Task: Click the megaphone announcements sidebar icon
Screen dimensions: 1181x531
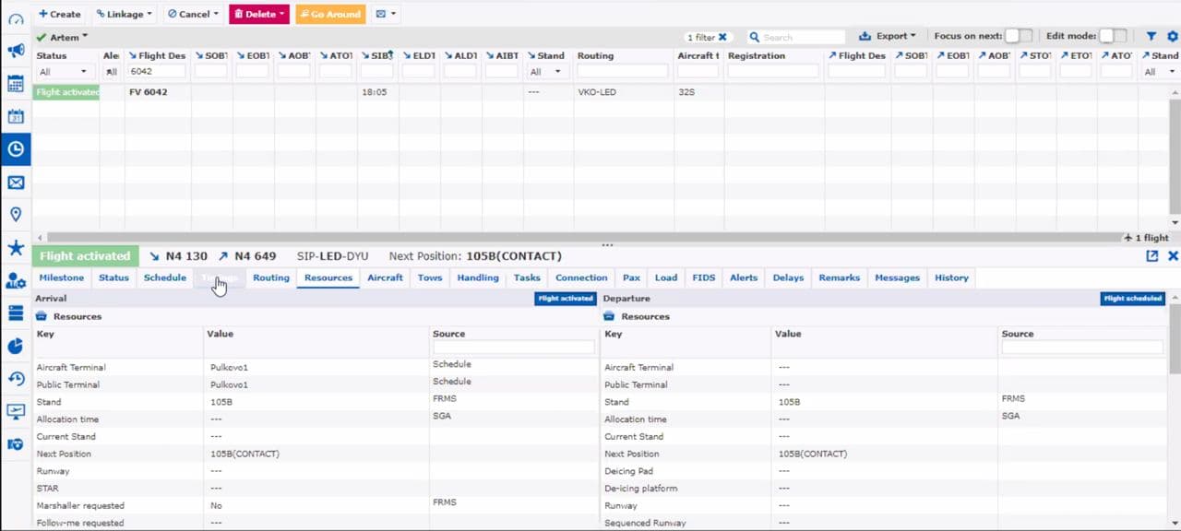Action: pos(15,51)
